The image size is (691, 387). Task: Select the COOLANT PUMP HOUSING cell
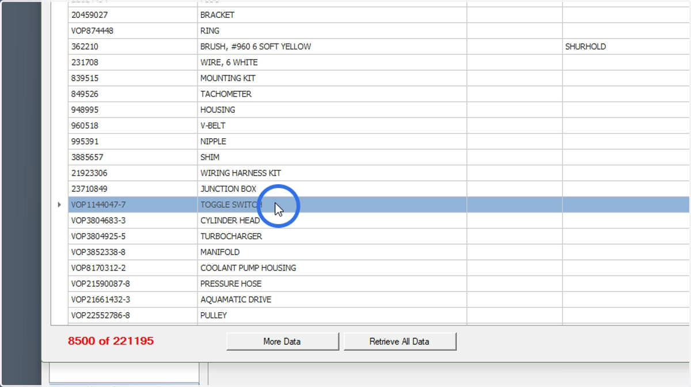[x=332, y=268]
